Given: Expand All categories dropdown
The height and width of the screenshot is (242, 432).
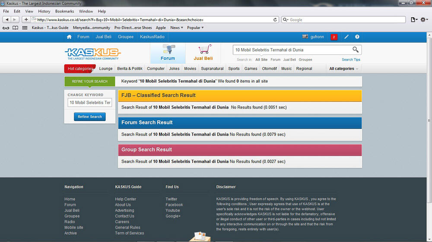Looking at the screenshot, I should point(343,68).
